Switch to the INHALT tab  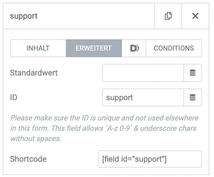[x=38, y=48]
